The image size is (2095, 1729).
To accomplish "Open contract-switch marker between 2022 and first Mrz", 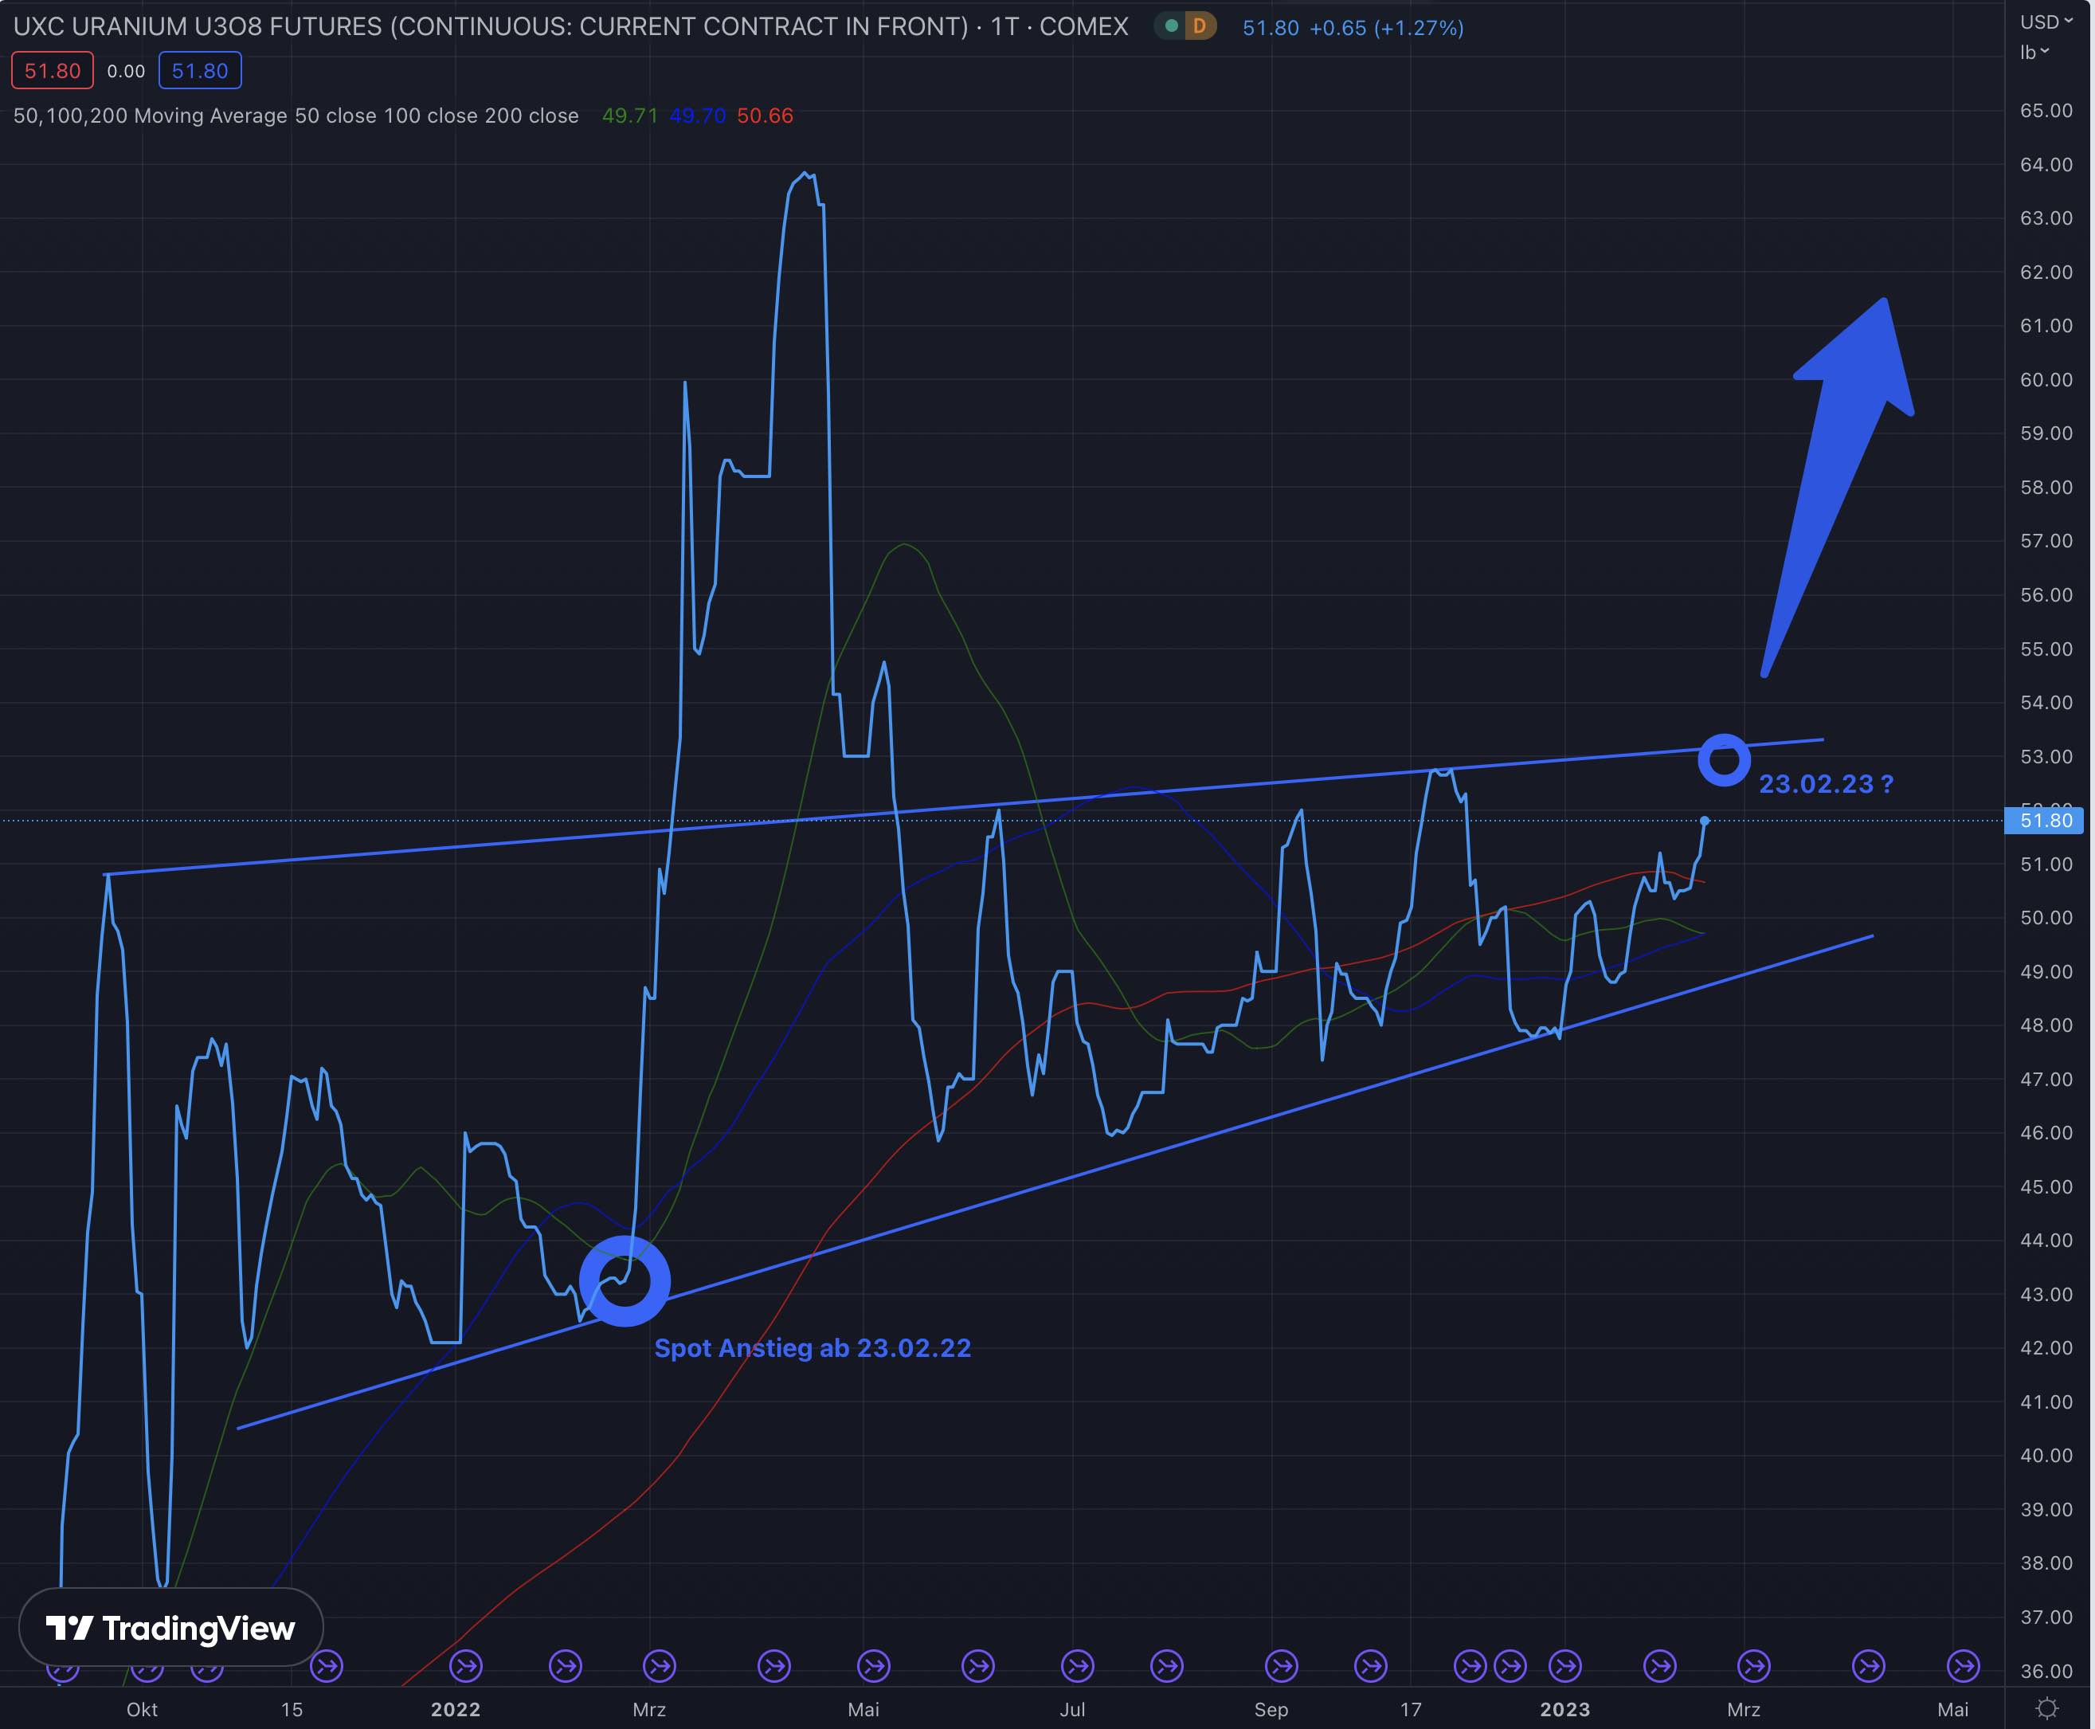I will pyautogui.click(x=566, y=1665).
